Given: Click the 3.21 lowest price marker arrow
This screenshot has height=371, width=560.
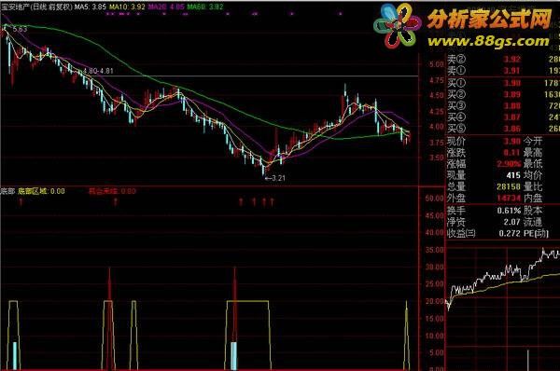Looking at the screenshot, I should point(275,178).
